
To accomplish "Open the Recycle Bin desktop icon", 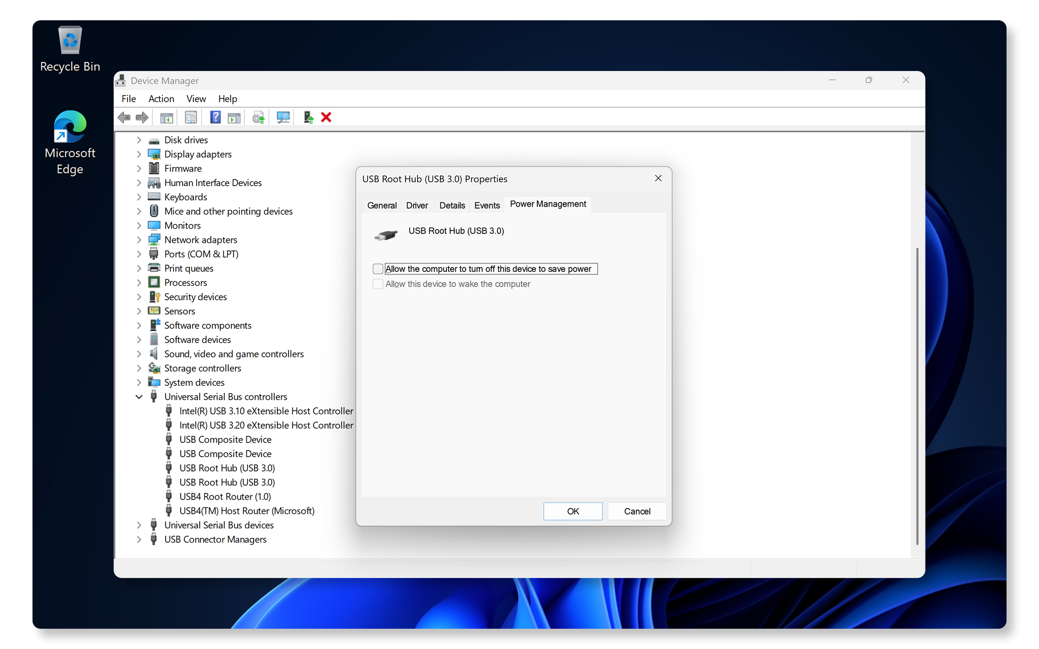I will 70,49.
